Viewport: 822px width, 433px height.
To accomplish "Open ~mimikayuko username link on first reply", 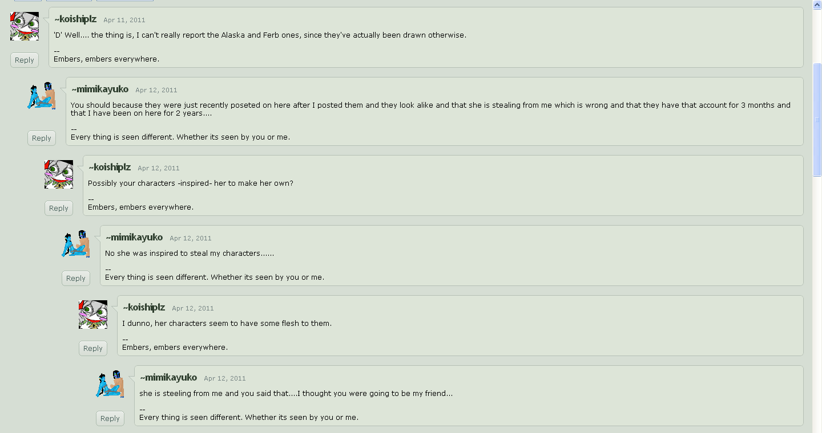I will (x=100, y=89).
